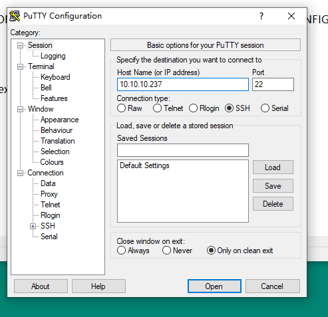Click the Help button
This screenshot has height=317, width=328.
98,286
